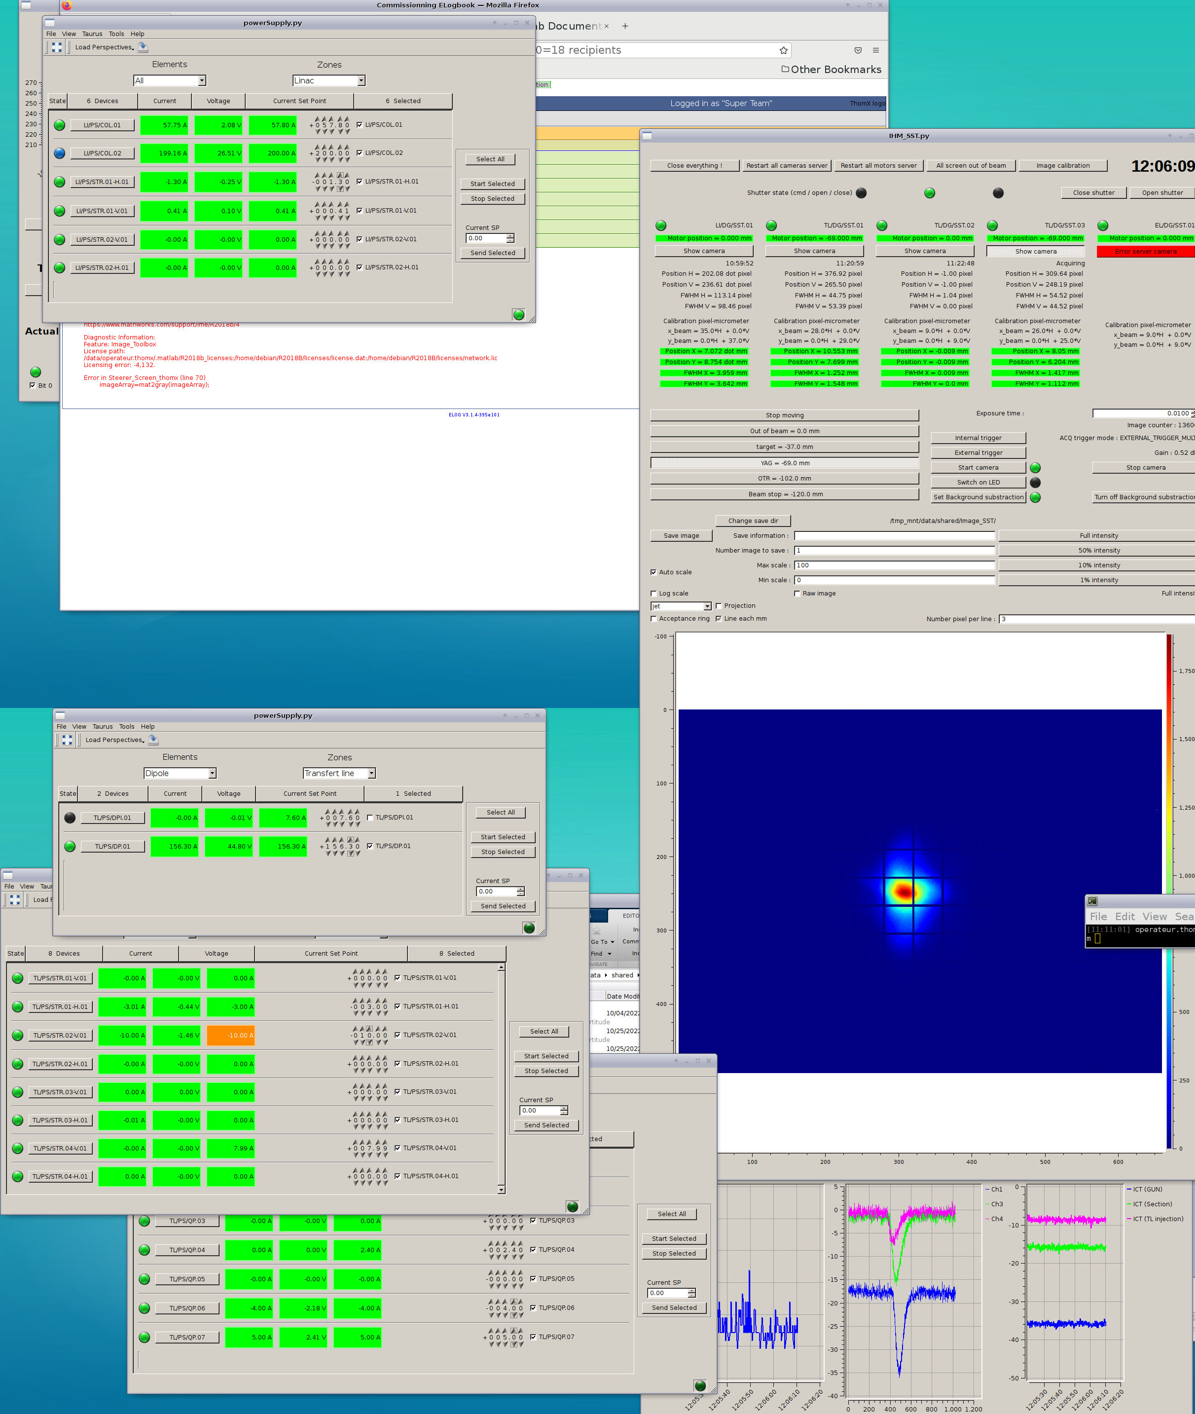Click black state LED of TL/PS/DPI.01
The height and width of the screenshot is (1414, 1195).
click(70, 818)
